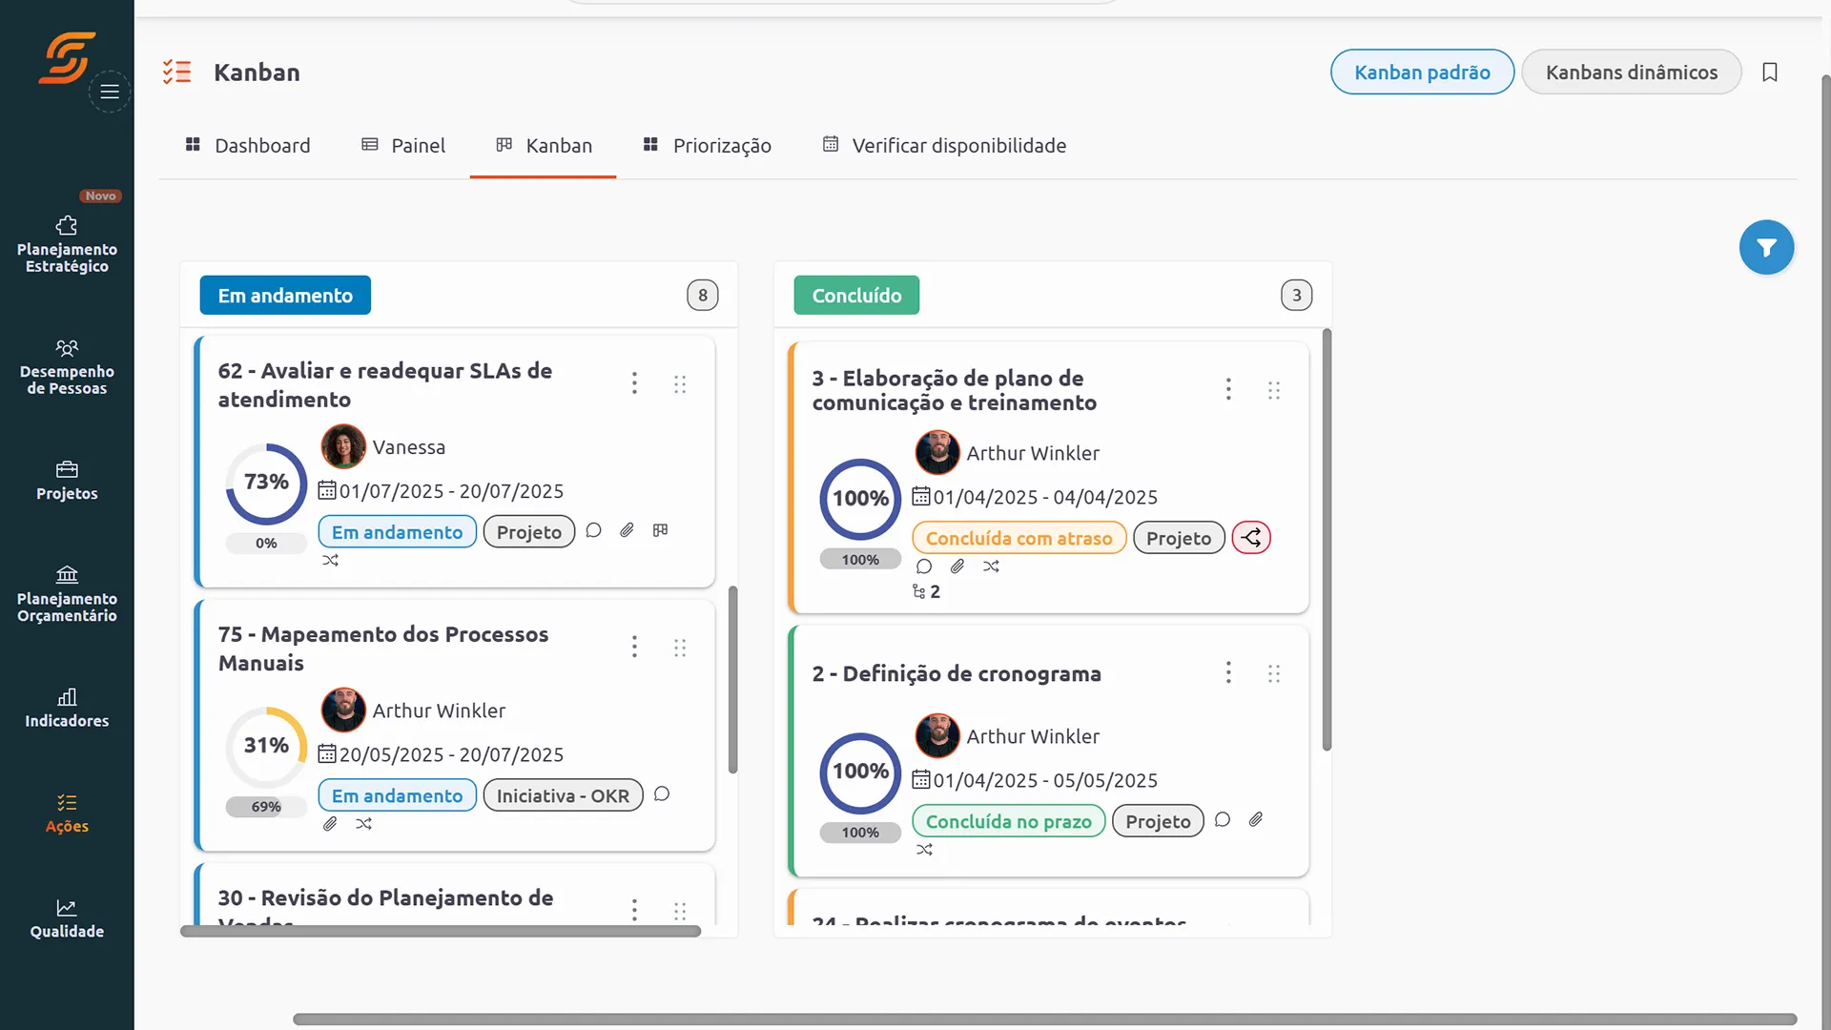Click the 73% progress ring on card 62
The image size is (1831, 1030).
(x=266, y=484)
